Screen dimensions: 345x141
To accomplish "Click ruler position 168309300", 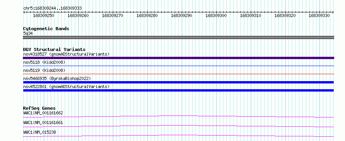I will (x=216, y=15).
